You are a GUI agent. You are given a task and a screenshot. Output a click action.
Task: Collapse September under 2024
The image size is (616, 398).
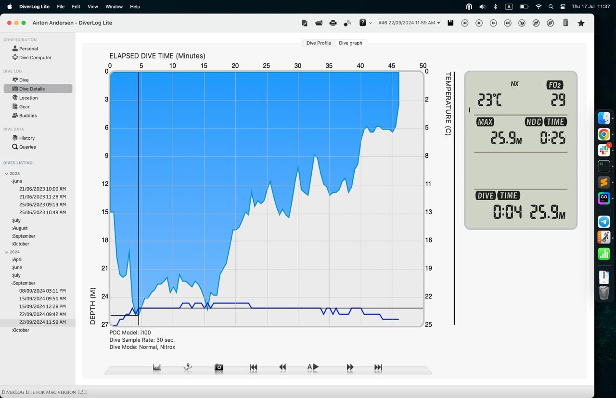point(13,283)
